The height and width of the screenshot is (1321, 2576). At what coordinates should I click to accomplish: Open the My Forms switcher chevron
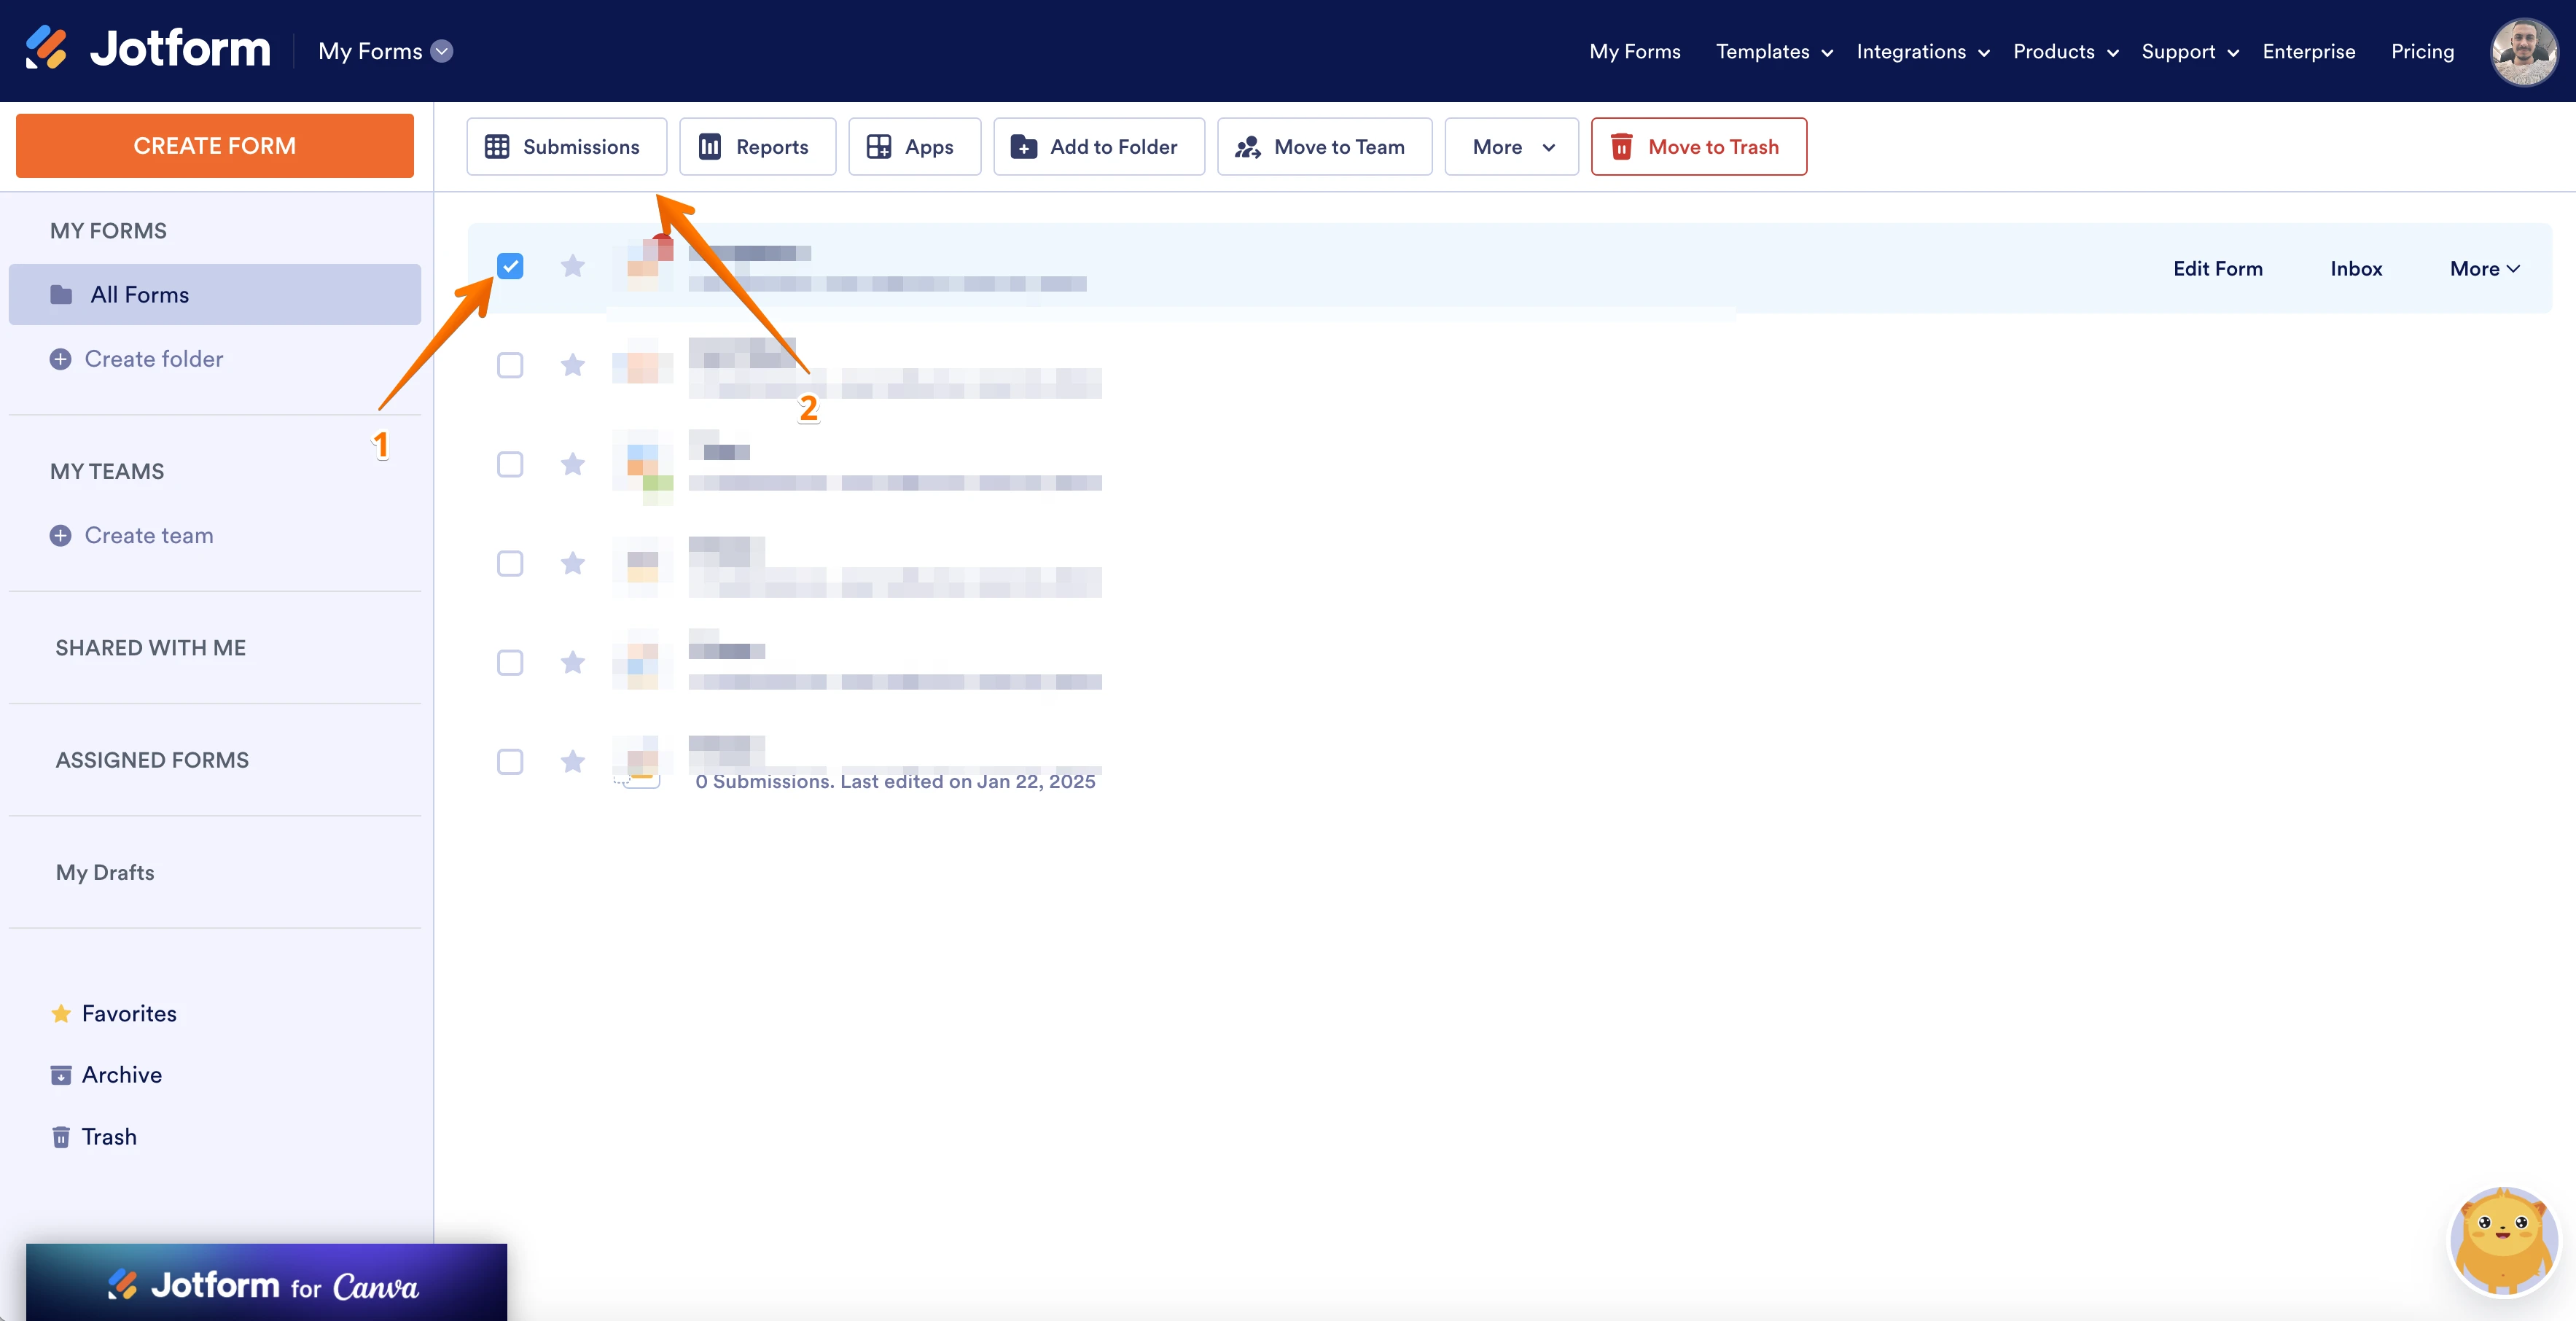point(442,51)
